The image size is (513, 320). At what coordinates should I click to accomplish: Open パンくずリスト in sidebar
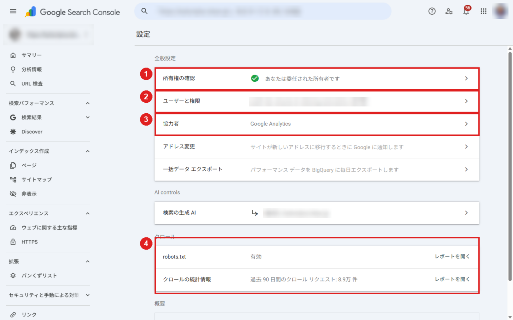tap(39, 276)
